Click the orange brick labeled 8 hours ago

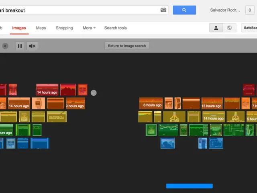tap(151, 103)
